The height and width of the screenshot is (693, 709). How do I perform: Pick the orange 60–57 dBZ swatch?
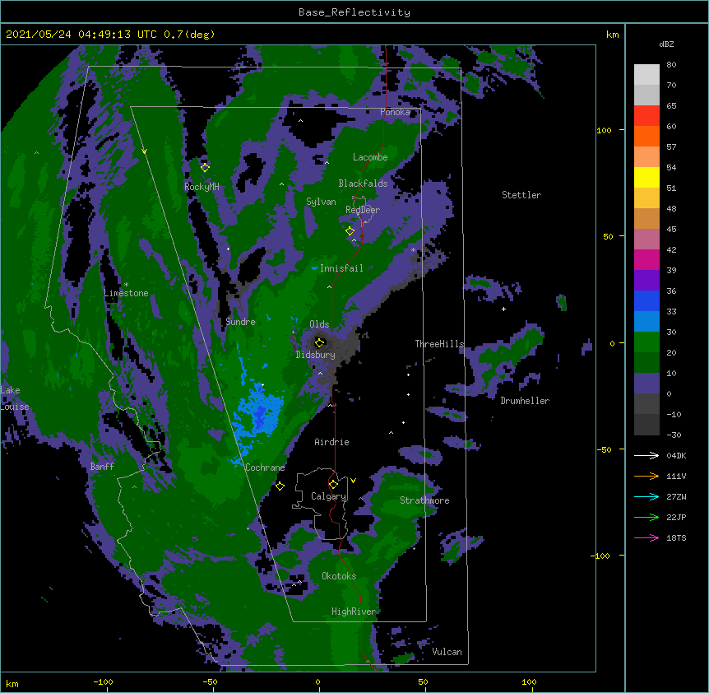pos(646,136)
